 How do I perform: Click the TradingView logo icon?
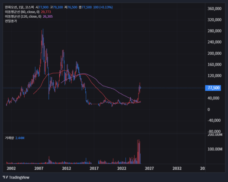click(x=5, y=177)
